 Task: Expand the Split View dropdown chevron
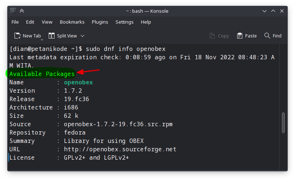(x=82, y=36)
